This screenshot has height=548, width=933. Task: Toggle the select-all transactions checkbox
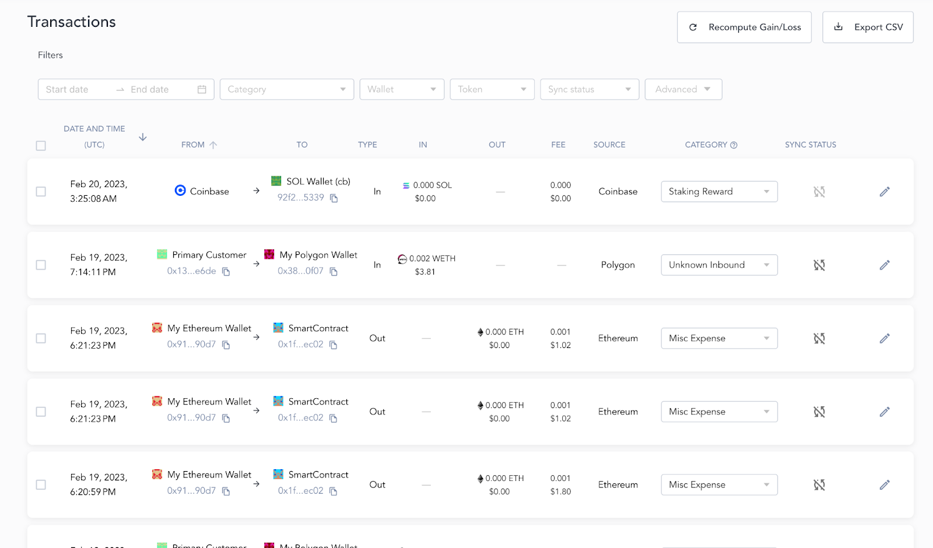[41, 146]
